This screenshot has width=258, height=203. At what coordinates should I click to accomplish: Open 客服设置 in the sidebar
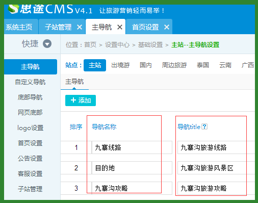tap(30, 174)
